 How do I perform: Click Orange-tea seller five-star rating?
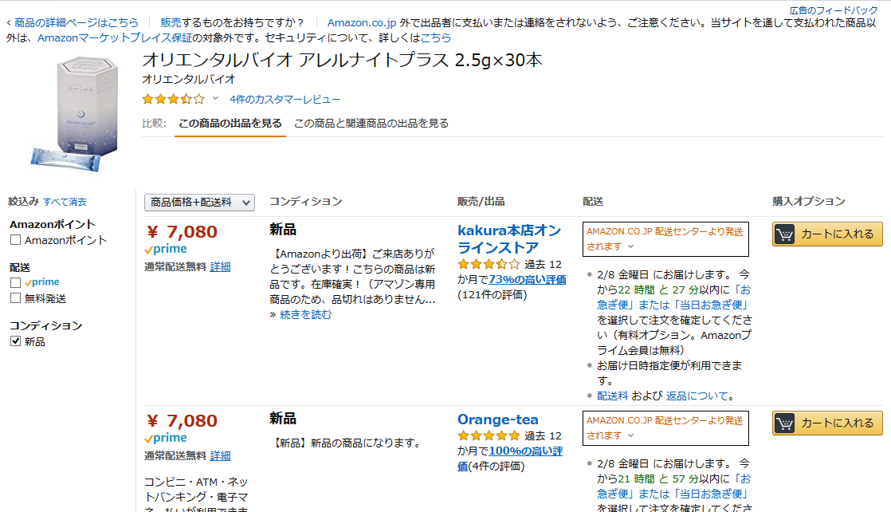click(x=489, y=436)
